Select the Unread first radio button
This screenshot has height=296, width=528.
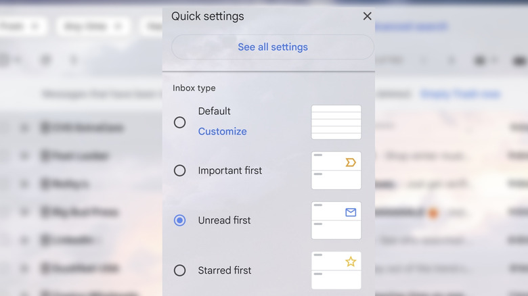[179, 220]
